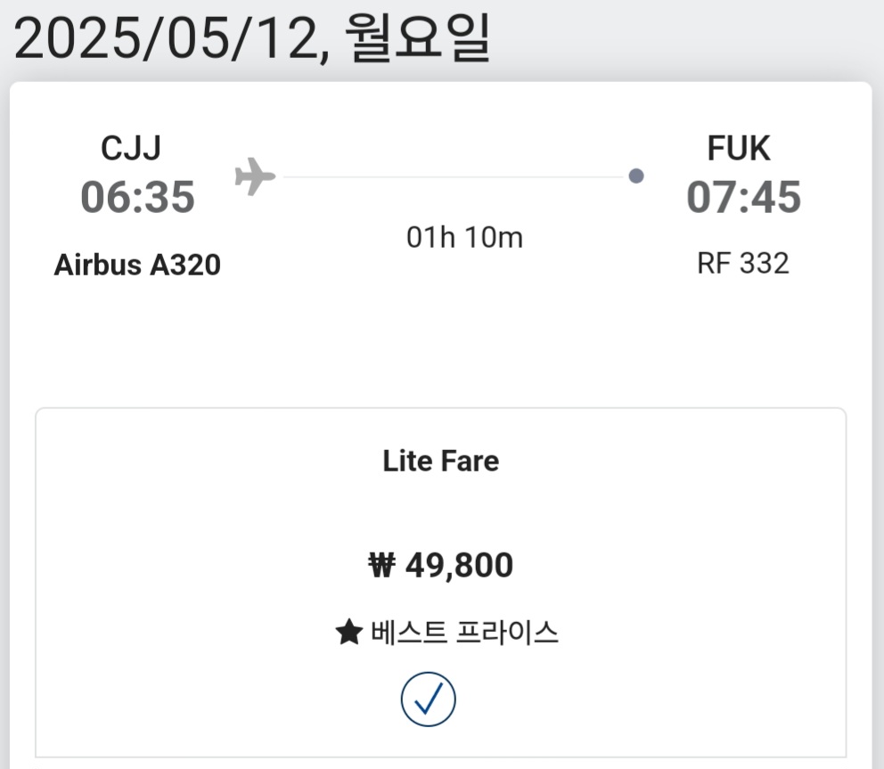This screenshot has height=769, width=884.
Task: Click the star icon beside 베스트 프라이스
Action: (348, 634)
